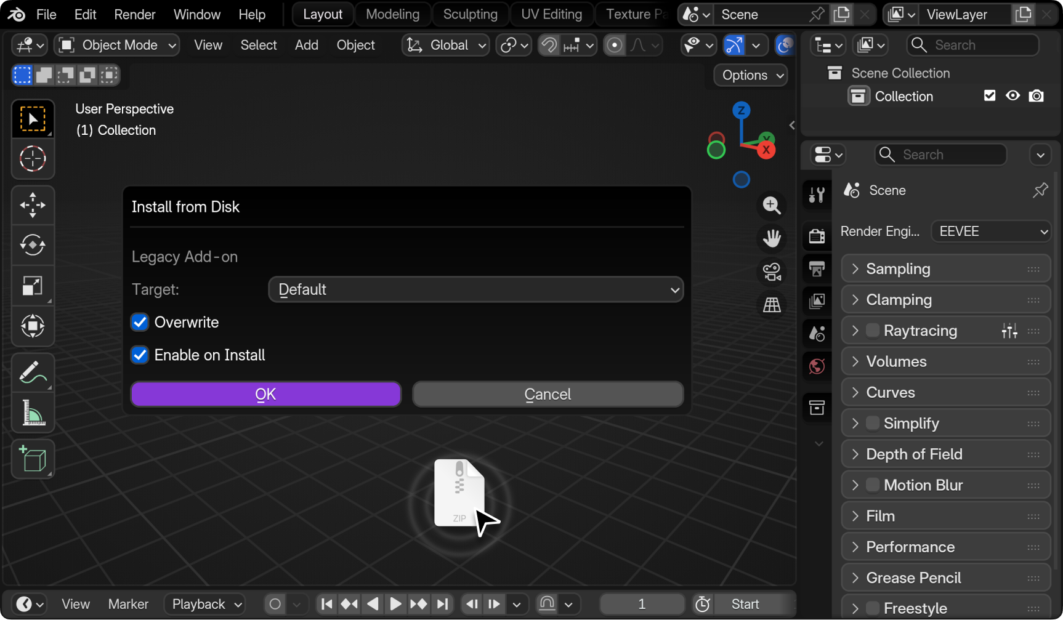This screenshot has width=1063, height=620.
Task: Select the Move tool in the toolbar
Action: point(33,204)
